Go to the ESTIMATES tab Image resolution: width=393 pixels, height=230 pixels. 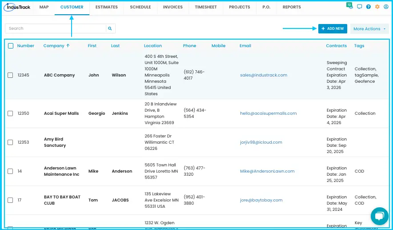107,7
